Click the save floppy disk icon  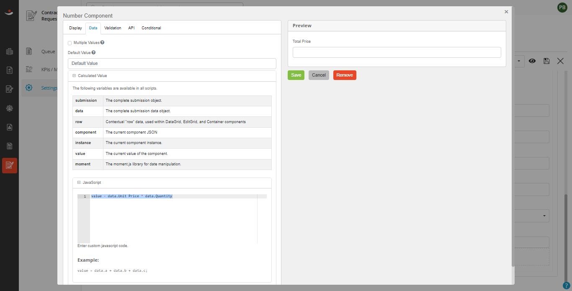(546, 61)
